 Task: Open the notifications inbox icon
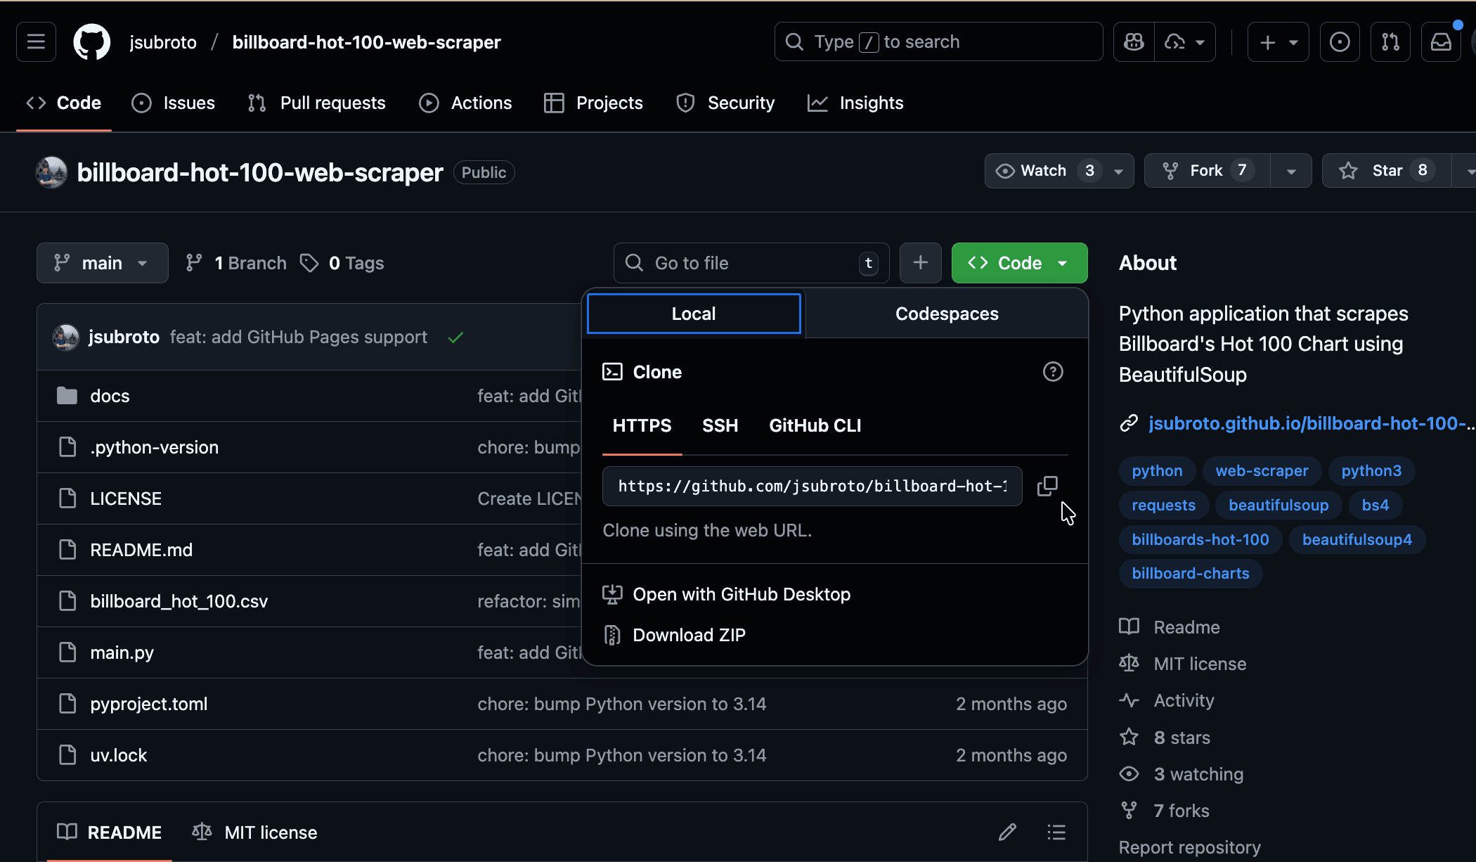(x=1441, y=42)
